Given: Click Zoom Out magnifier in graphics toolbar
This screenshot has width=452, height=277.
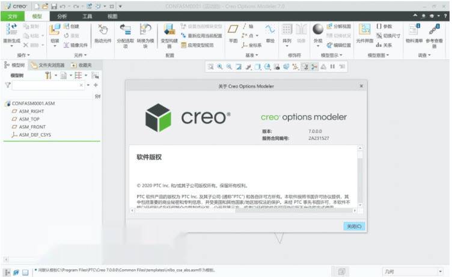Looking at the screenshot, I should pos(229,67).
